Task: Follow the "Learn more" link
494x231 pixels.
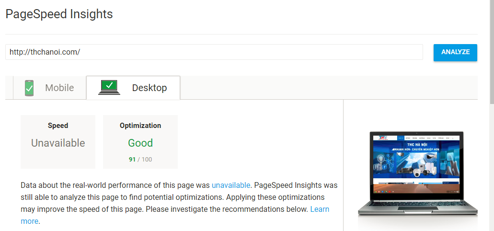Action: (x=175, y=215)
